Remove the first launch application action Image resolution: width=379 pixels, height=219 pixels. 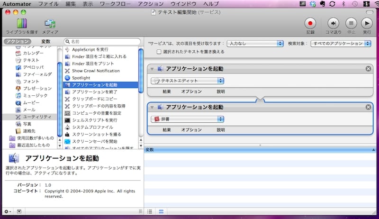tap(368, 69)
